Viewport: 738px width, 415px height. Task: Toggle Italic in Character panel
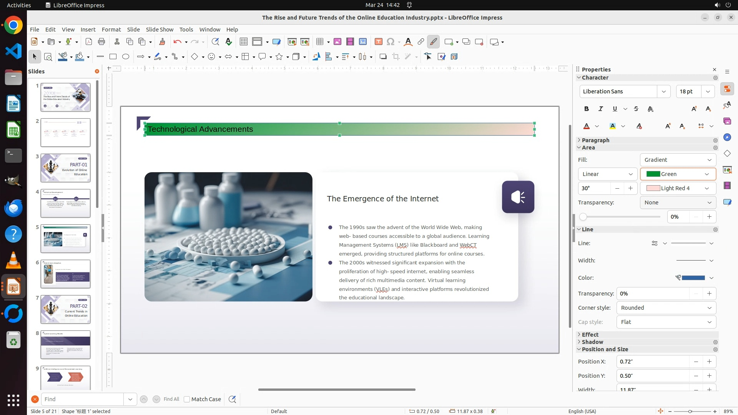(x=600, y=109)
